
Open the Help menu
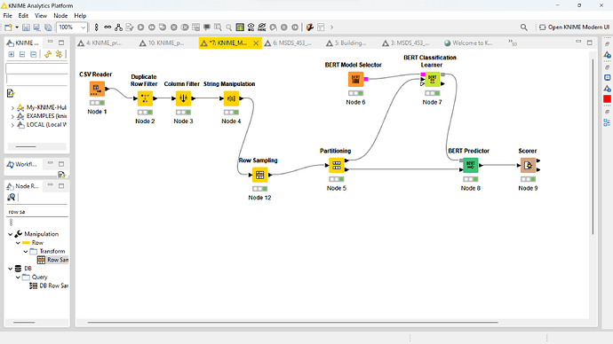pyautogui.click(x=80, y=16)
